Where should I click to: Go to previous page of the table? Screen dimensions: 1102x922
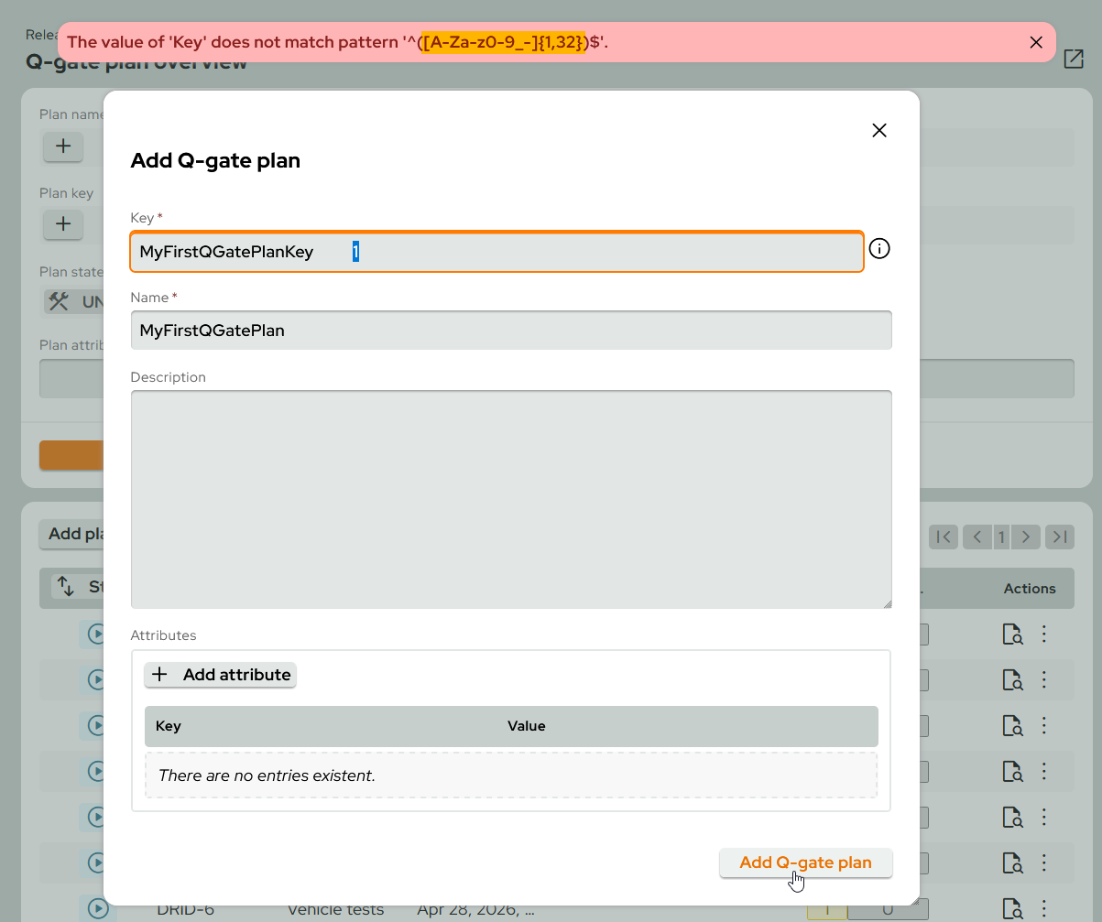coord(977,537)
